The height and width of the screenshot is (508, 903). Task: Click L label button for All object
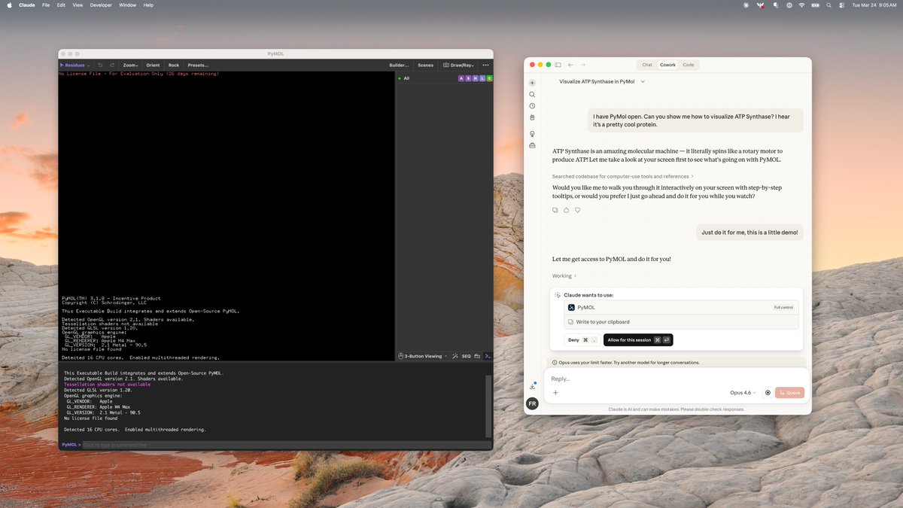(x=482, y=78)
